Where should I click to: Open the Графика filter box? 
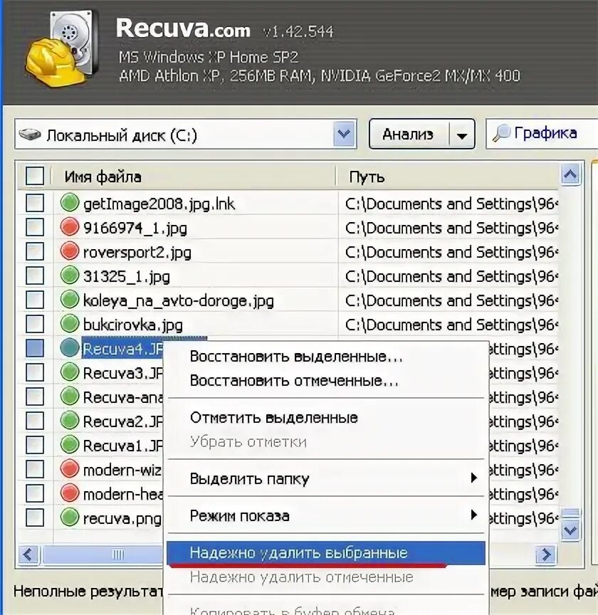coord(542,134)
